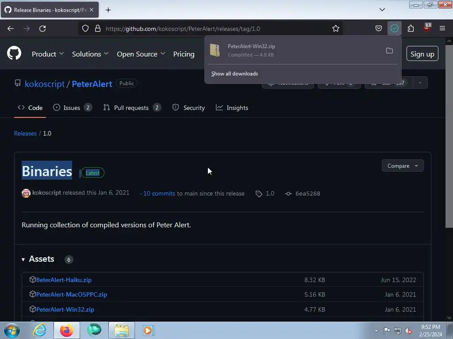The height and width of the screenshot is (339, 453).
Task: Open the Action Center flag icon
Action: (x=387, y=331)
